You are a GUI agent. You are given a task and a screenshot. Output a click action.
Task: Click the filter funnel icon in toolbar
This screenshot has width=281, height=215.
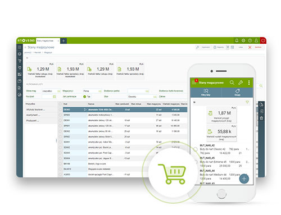228,47
